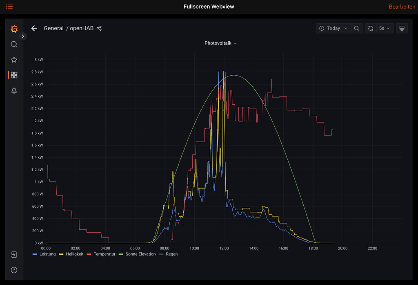418x285 pixels.
Task: Open the Today time range dropdown
Action: coord(333,28)
